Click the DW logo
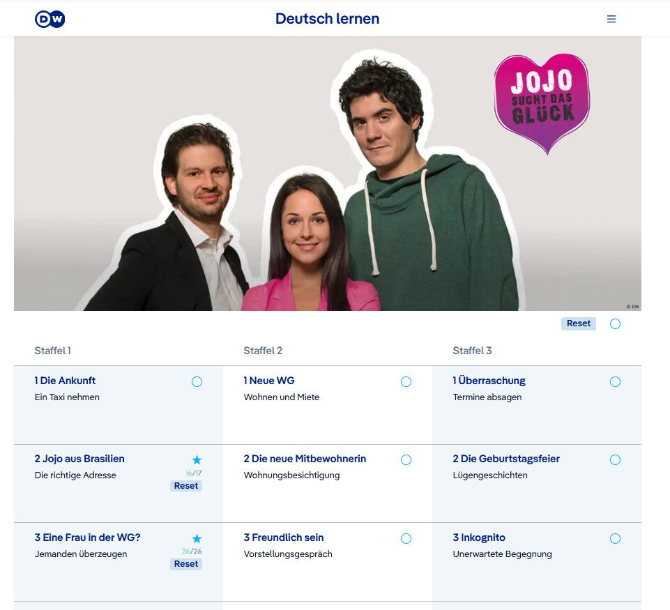 tap(50, 20)
